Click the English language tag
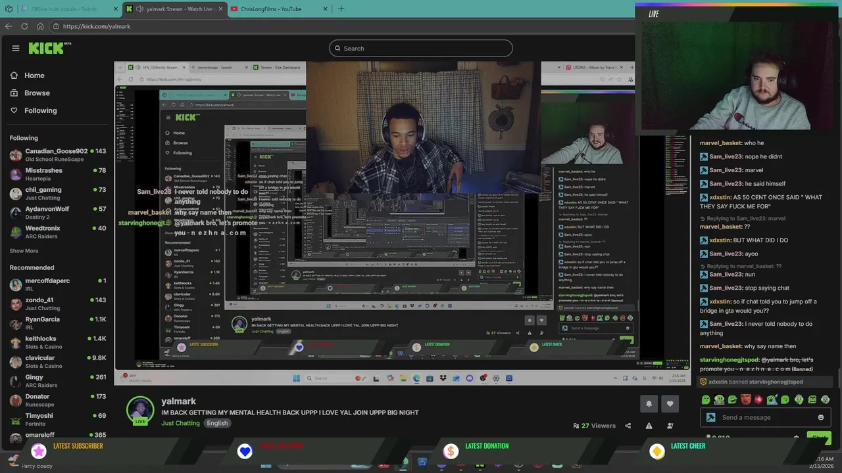This screenshot has height=473, width=842. coord(217,423)
